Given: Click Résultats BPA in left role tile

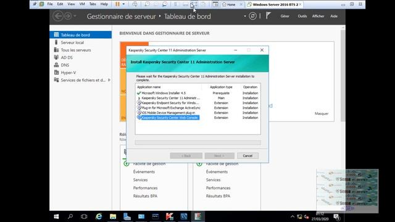Looking at the screenshot, I should [145, 196].
